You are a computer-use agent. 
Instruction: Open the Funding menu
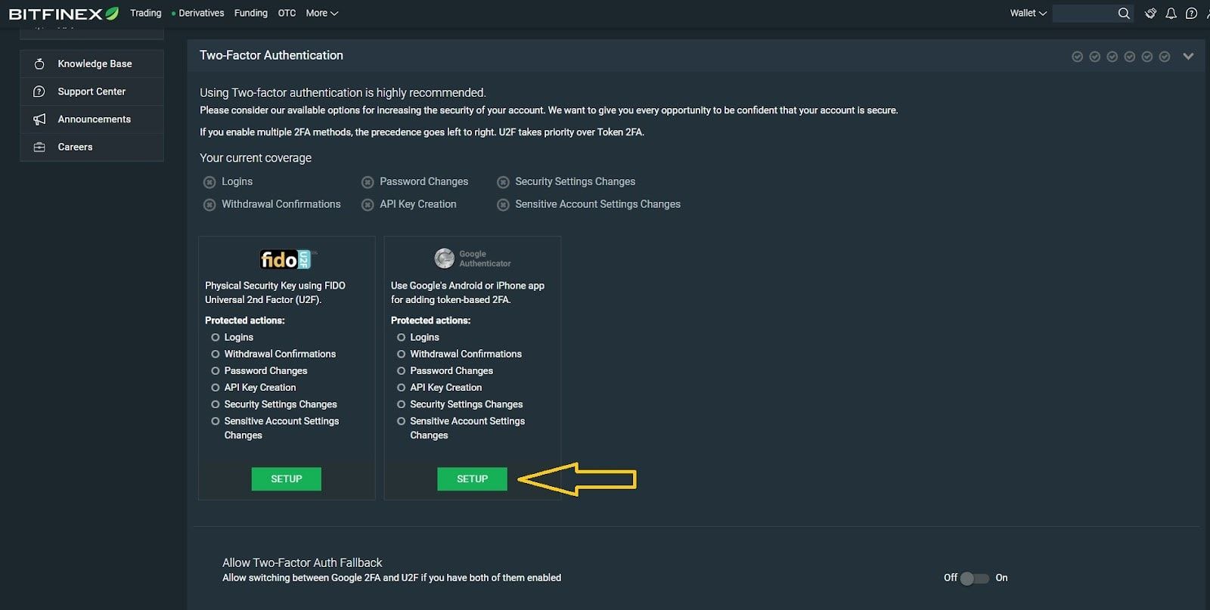(251, 13)
